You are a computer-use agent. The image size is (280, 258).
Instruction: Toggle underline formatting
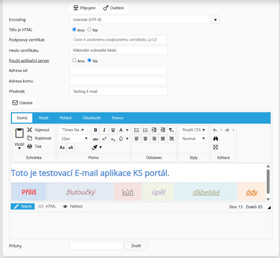pyautogui.click(x=113, y=130)
